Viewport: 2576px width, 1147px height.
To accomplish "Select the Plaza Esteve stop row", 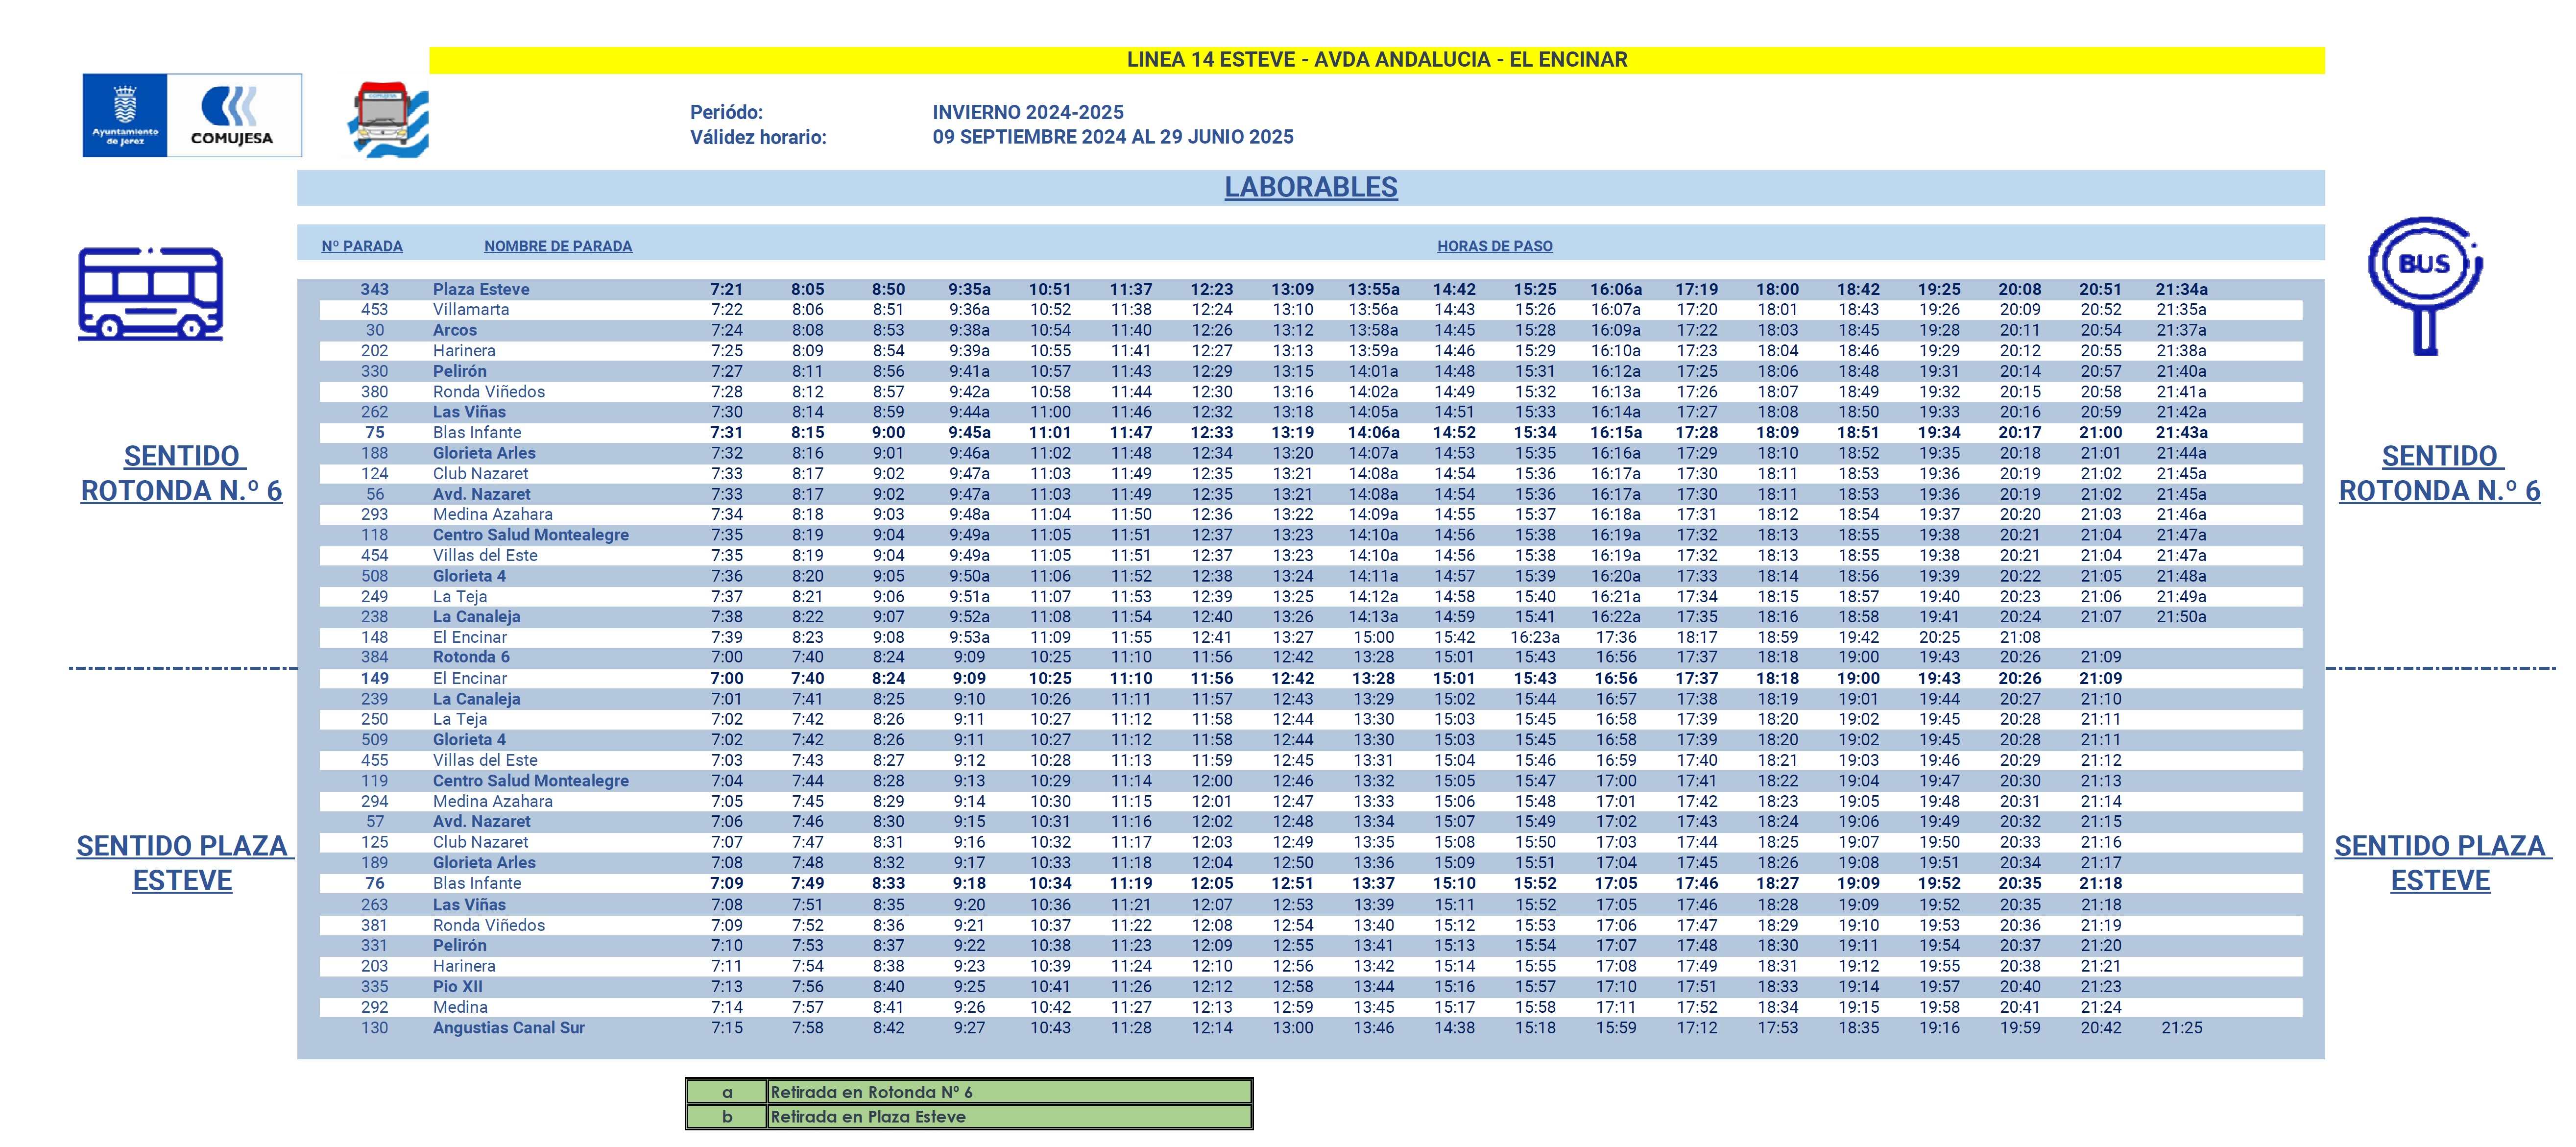I will [1310, 289].
